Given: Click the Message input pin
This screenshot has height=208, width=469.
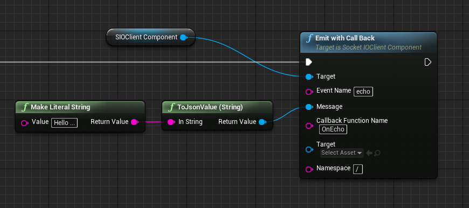Looking at the screenshot, I should 309,107.
